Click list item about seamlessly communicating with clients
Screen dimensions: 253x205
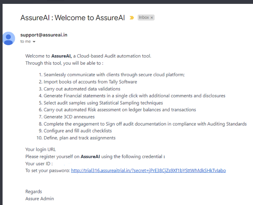[114, 75]
